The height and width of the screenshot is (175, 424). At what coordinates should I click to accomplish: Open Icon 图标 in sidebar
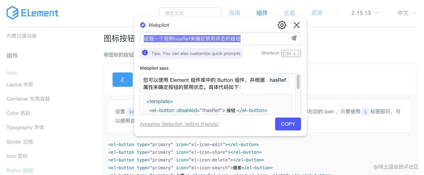17,156
